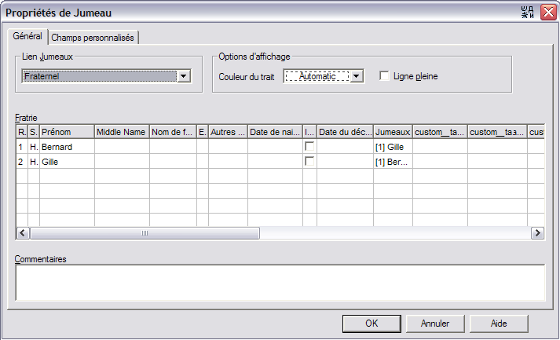Screen dimensions: 560x340
Task: Click the Autres ... column header
Action: [228, 132]
